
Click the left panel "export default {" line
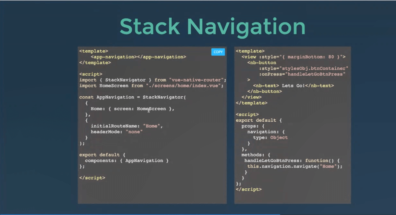tap(102, 155)
